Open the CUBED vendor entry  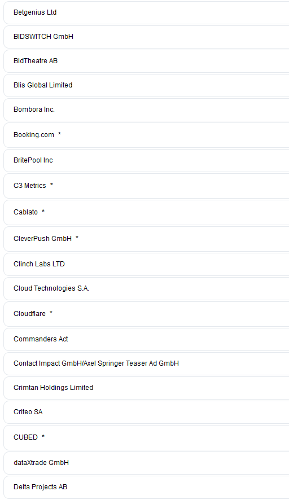click(146, 437)
